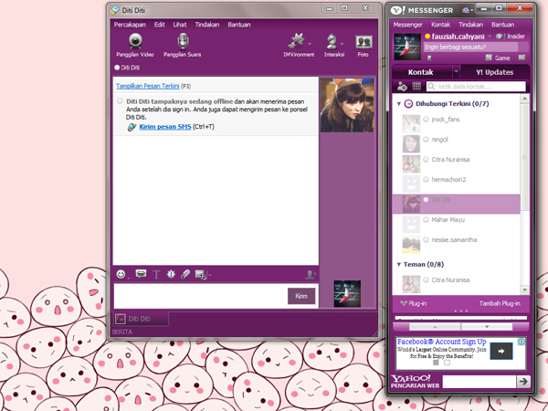This screenshot has width=548, height=411.
Task: Click the screen capture share icon
Action: pyautogui.click(x=201, y=275)
